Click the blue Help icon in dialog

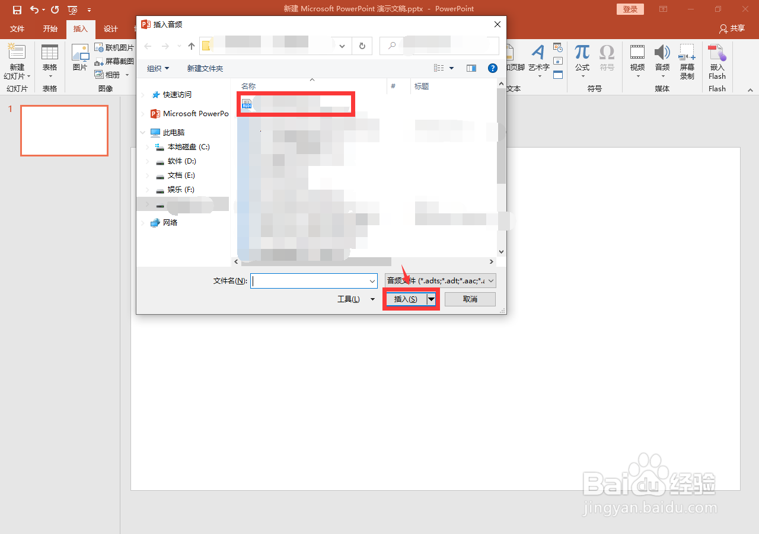click(492, 68)
